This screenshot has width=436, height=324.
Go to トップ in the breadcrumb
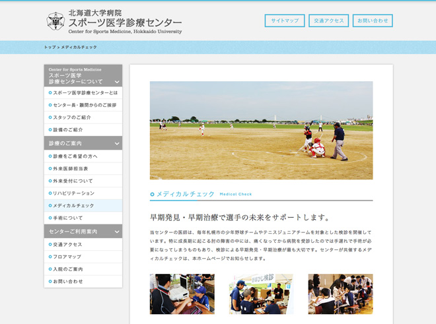click(50, 48)
